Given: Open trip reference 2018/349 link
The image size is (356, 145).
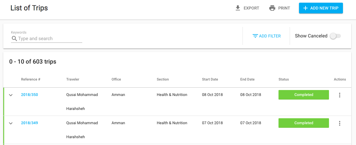Looking at the screenshot, I should pyautogui.click(x=29, y=123).
